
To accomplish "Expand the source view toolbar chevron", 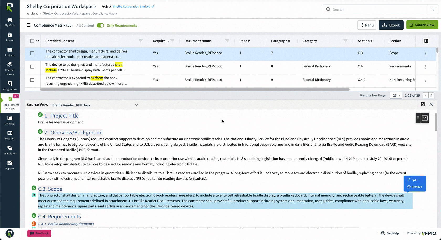I will click(425, 118).
